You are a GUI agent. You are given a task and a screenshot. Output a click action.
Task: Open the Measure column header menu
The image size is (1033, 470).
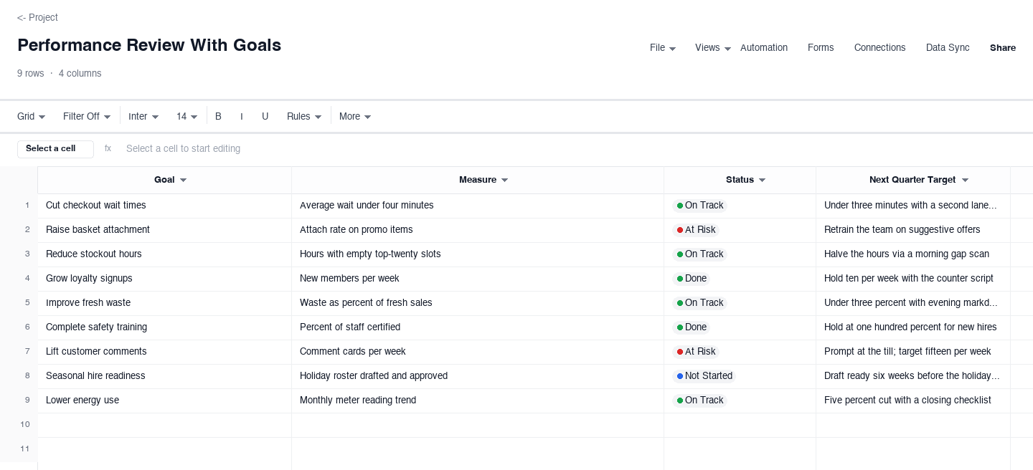504,181
